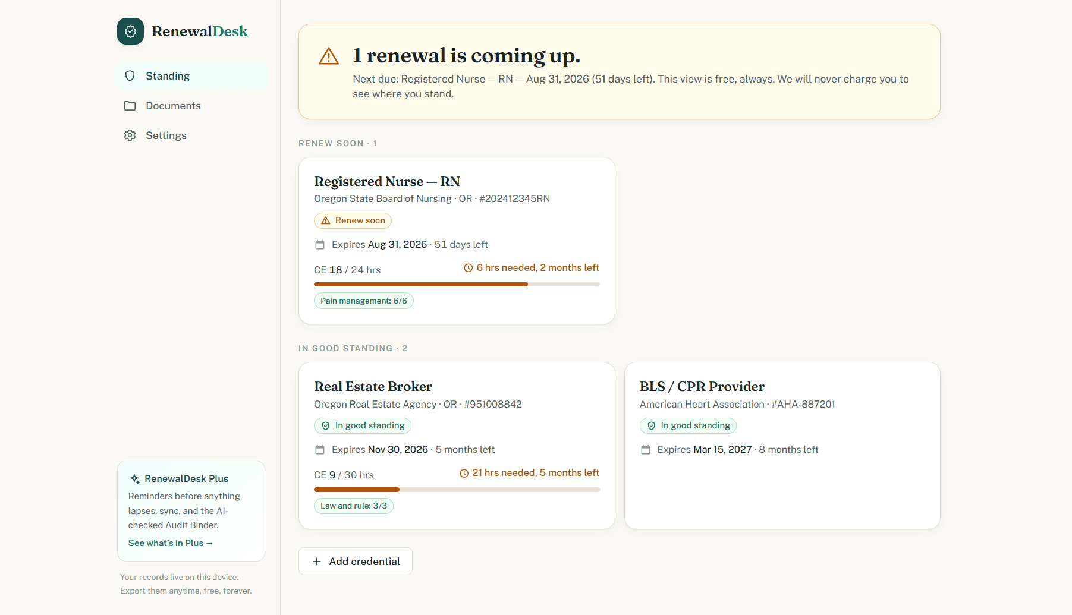Click 'Expires Aug 31, 2026 · 51 days left' text

coord(410,245)
